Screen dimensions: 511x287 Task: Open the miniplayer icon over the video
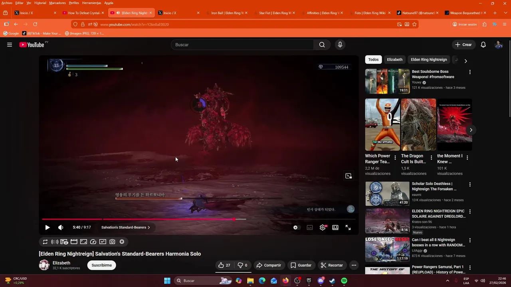[x=349, y=176]
